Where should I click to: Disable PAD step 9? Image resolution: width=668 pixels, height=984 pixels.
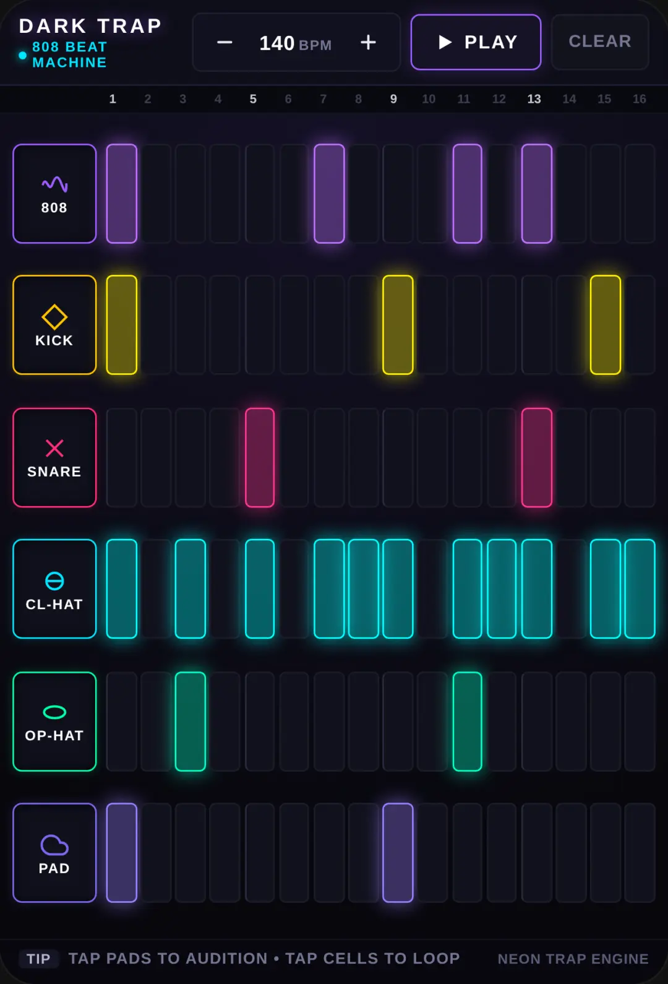(398, 852)
